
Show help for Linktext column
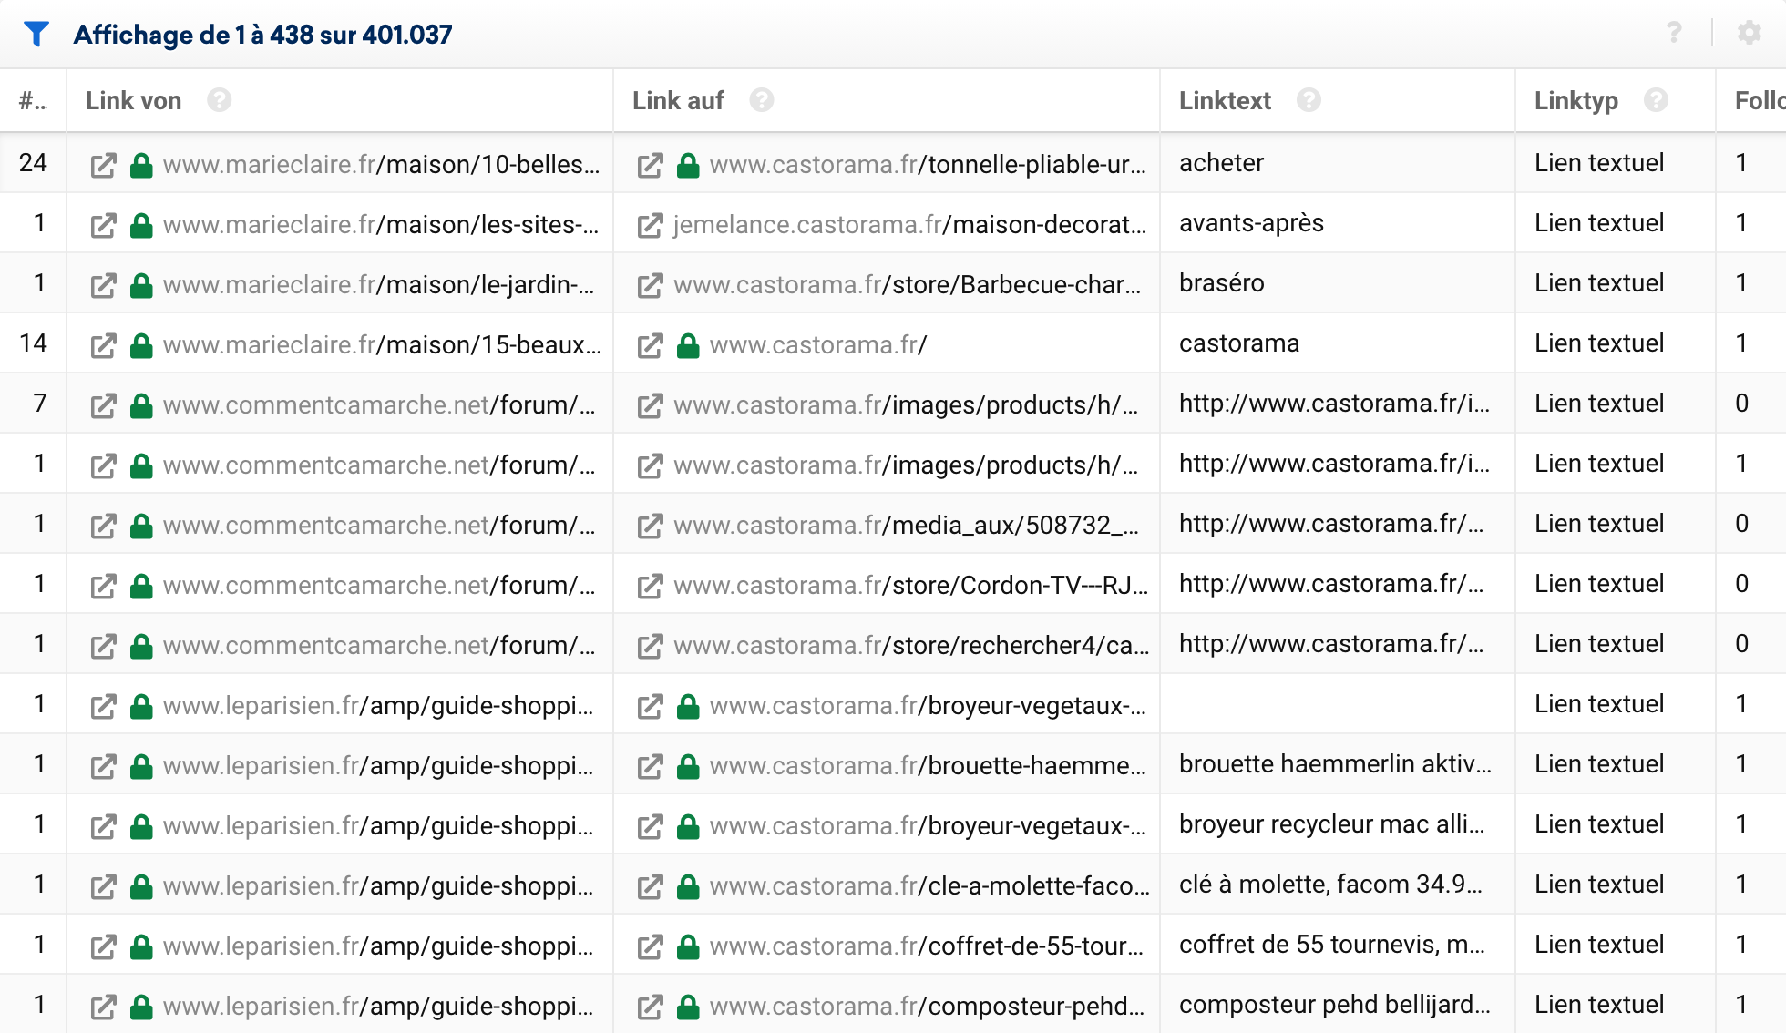pos(1309,100)
